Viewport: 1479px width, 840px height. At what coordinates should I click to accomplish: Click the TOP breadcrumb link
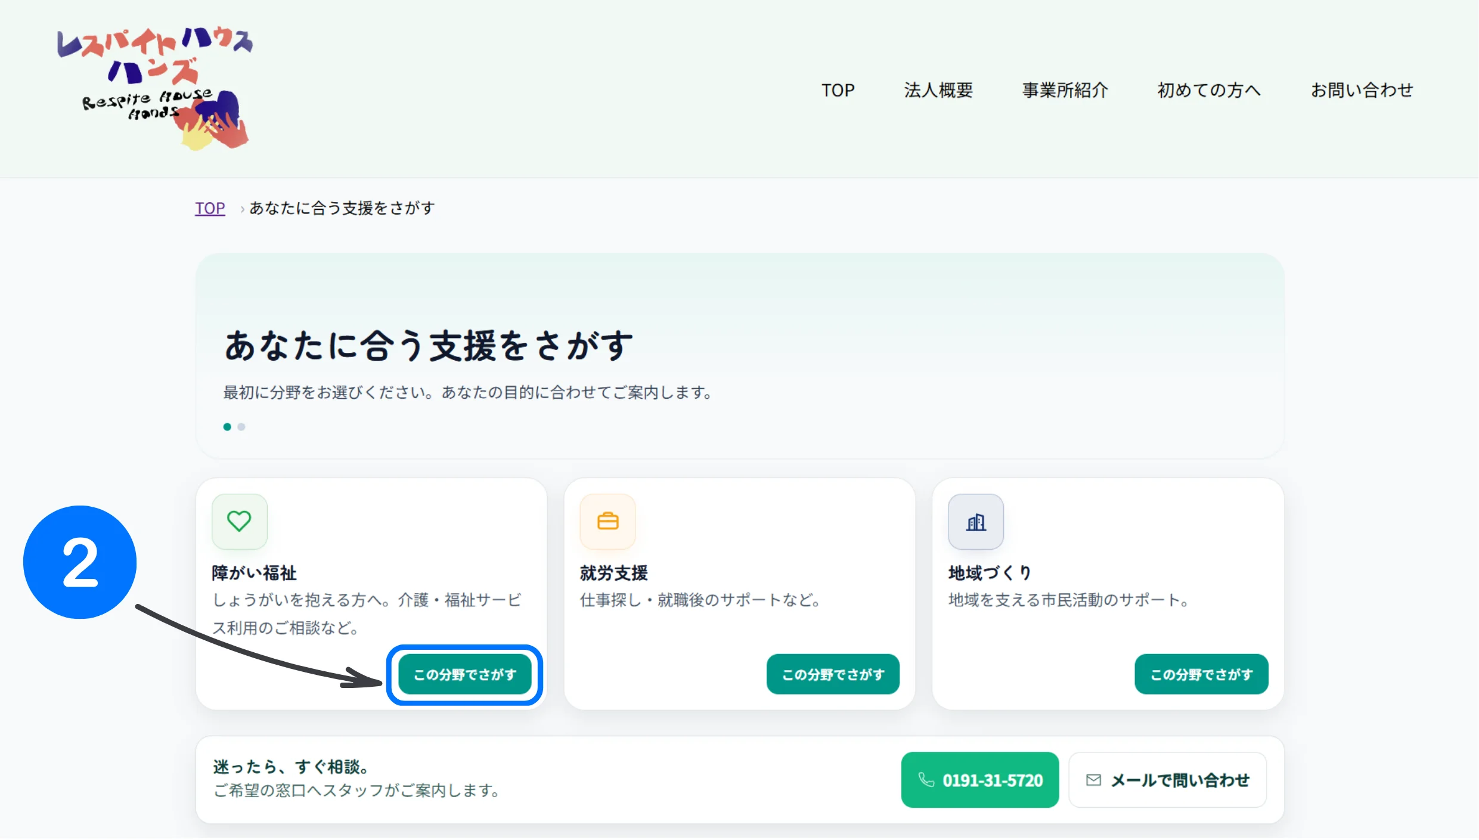[210, 208]
